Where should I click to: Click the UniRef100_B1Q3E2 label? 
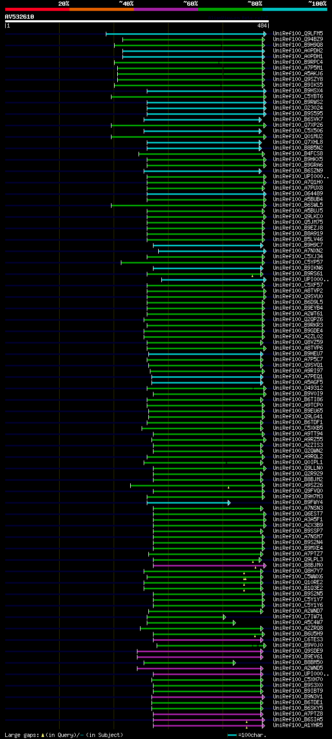click(x=298, y=588)
